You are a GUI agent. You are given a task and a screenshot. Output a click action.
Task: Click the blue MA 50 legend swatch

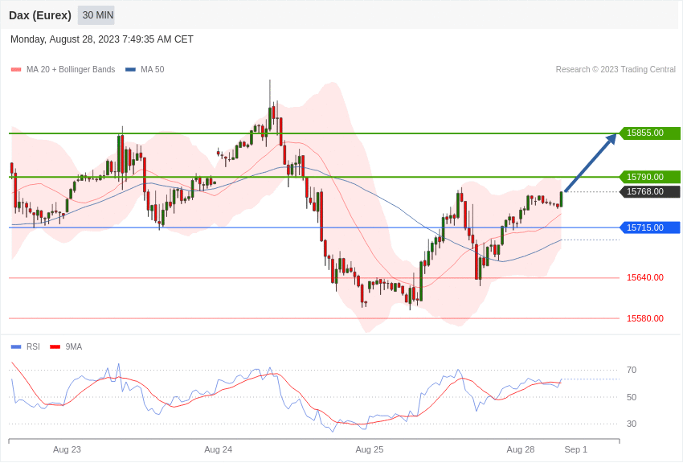(x=130, y=70)
